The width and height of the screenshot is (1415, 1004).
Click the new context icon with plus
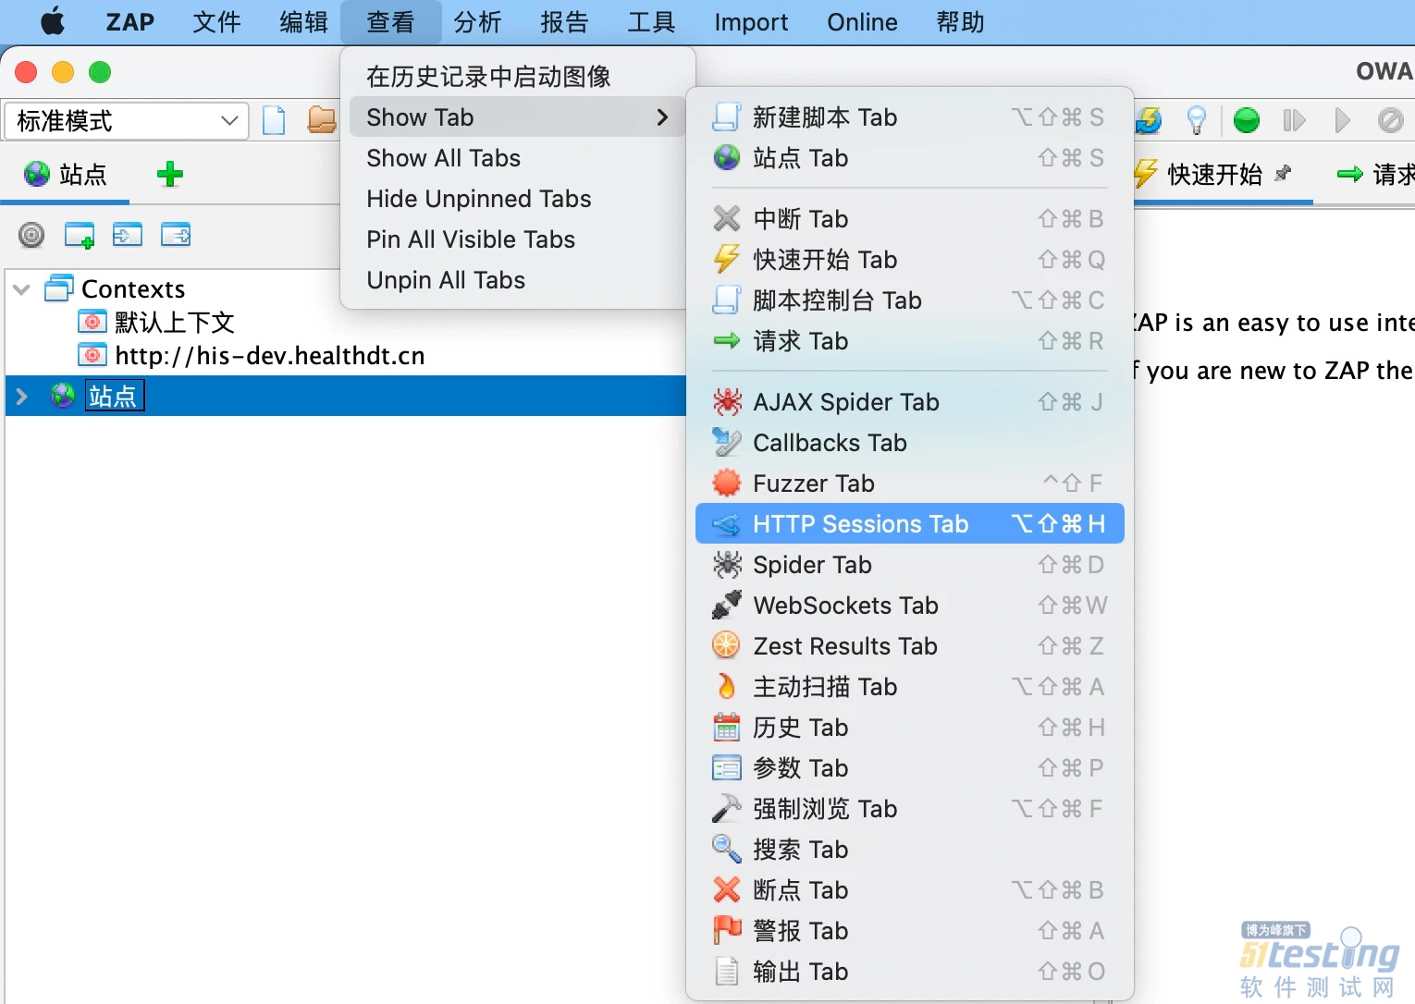[x=80, y=235]
